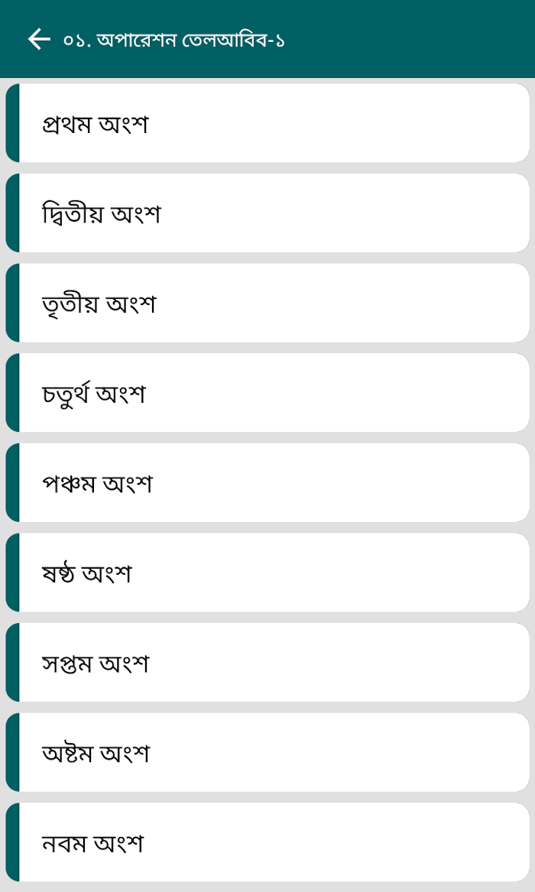The width and height of the screenshot is (535, 892).
Task: Open the পঞ্চম অংশ section
Action: tap(267, 482)
